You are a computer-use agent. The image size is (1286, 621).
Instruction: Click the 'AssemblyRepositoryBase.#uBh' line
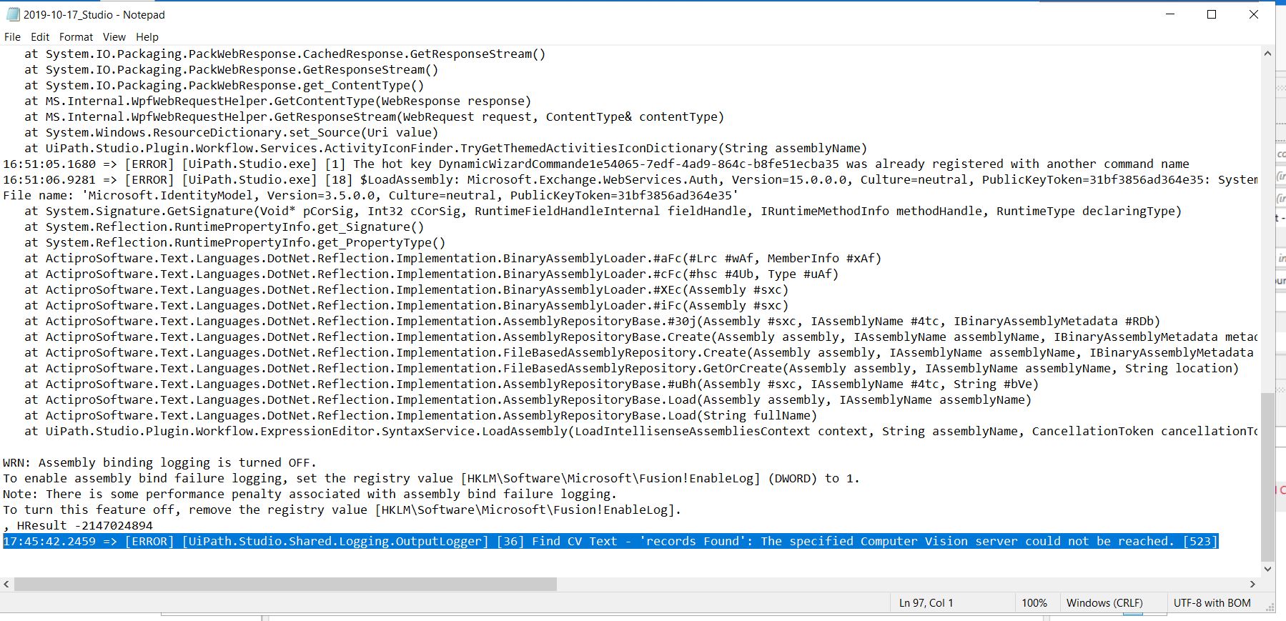point(531,384)
